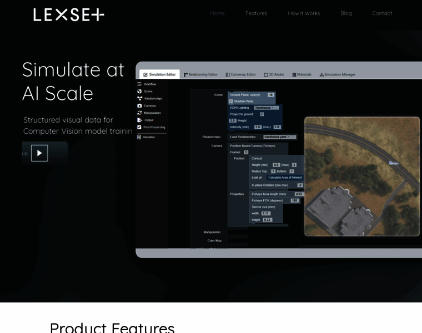Click the Post-Processing sidebar icon
Image resolution: width=422 pixels, height=333 pixels.
139,127
